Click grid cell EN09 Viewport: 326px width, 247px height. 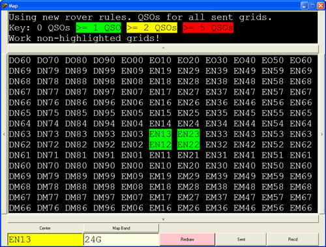(132, 71)
